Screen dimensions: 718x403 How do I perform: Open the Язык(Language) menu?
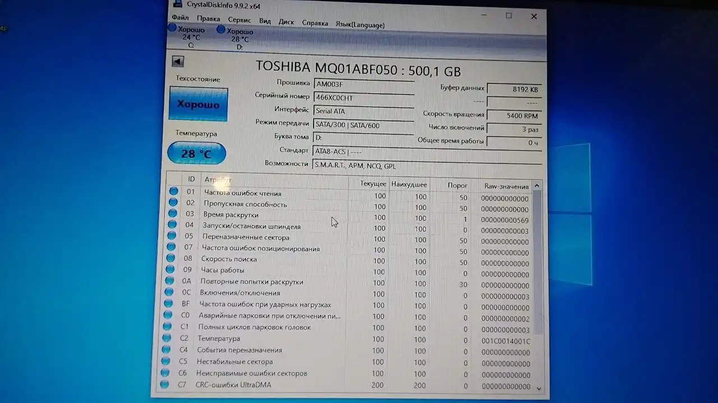360,25
